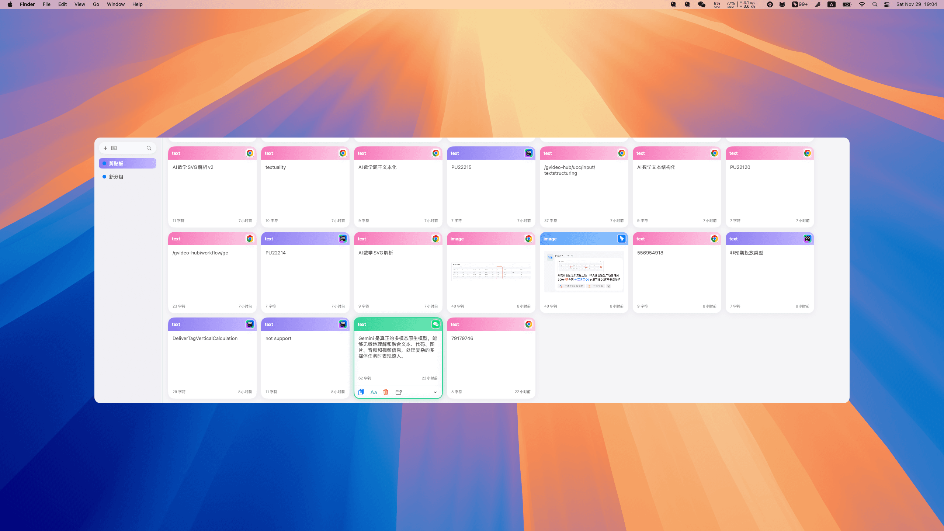
Task: Click the clipboard list icon beside plus button
Action: tap(114, 148)
